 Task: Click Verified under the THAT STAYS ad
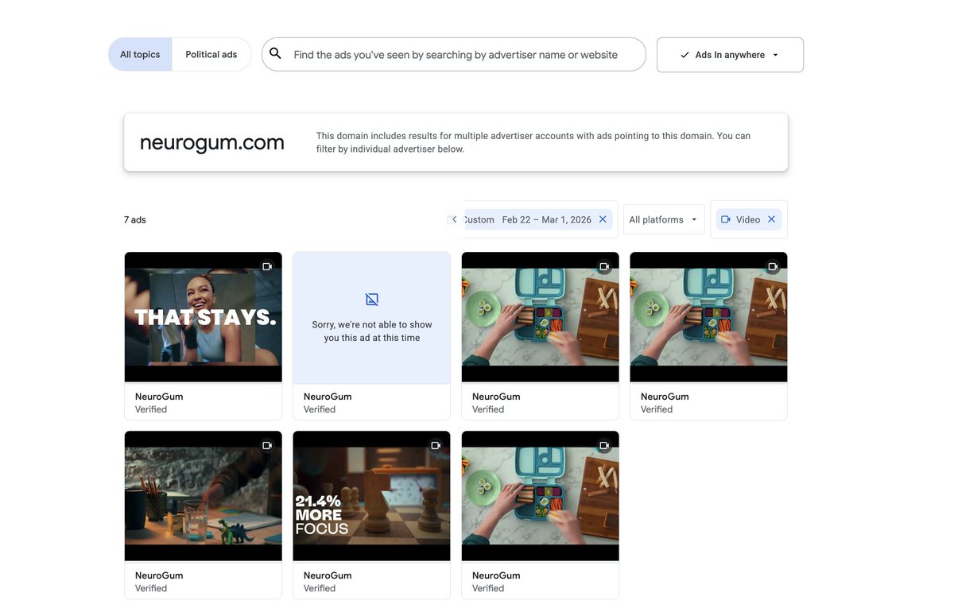[x=151, y=409]
